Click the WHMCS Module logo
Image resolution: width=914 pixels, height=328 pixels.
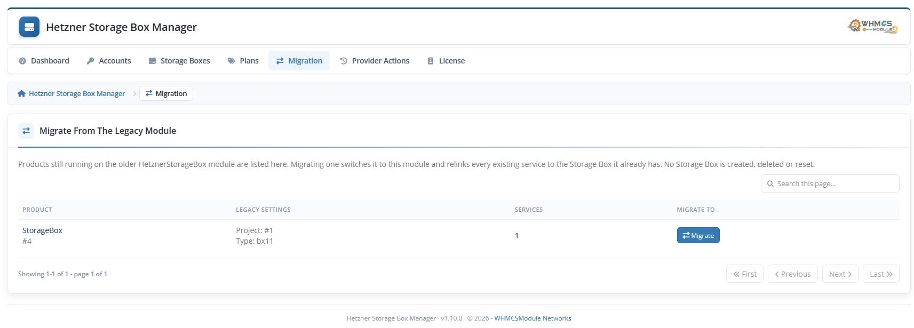[x=872, y=26]
